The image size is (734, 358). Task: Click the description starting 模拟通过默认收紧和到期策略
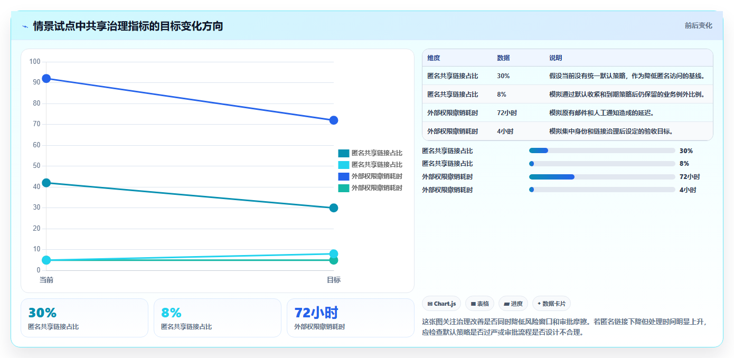click(627, 95)
